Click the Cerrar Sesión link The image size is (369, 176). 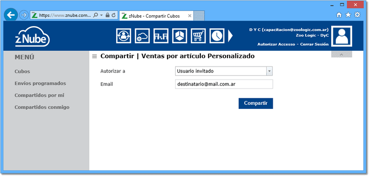[x=314, y=44]
